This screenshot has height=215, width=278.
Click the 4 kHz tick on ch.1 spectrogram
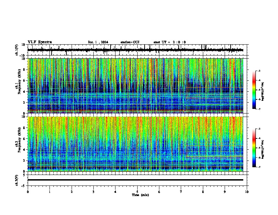point(25,92)
